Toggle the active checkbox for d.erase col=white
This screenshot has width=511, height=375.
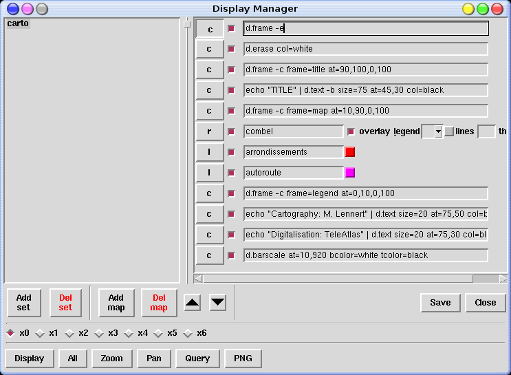click(x=232, y=50)
